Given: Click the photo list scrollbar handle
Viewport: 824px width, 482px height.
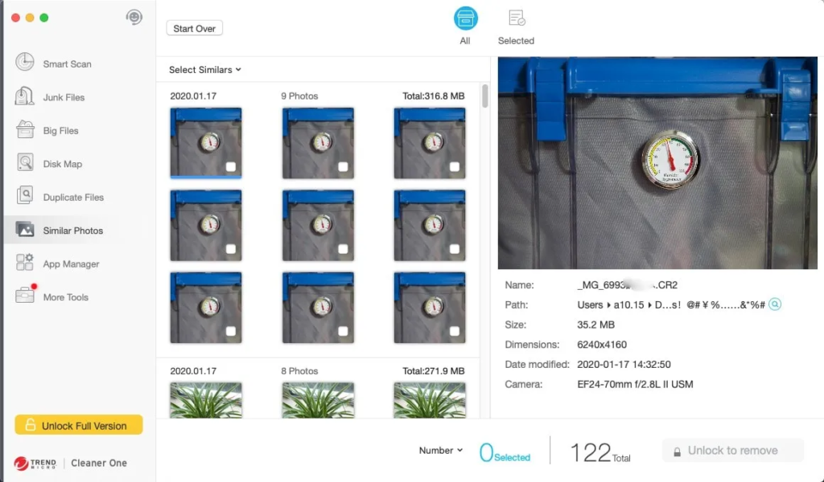Looking at the screenshot, I should (x=484, y=96).
